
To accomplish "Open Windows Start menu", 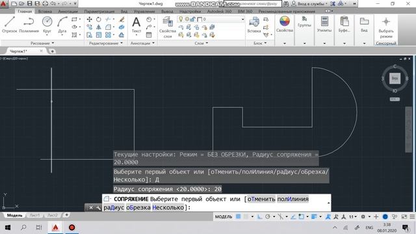I will 8,227.
